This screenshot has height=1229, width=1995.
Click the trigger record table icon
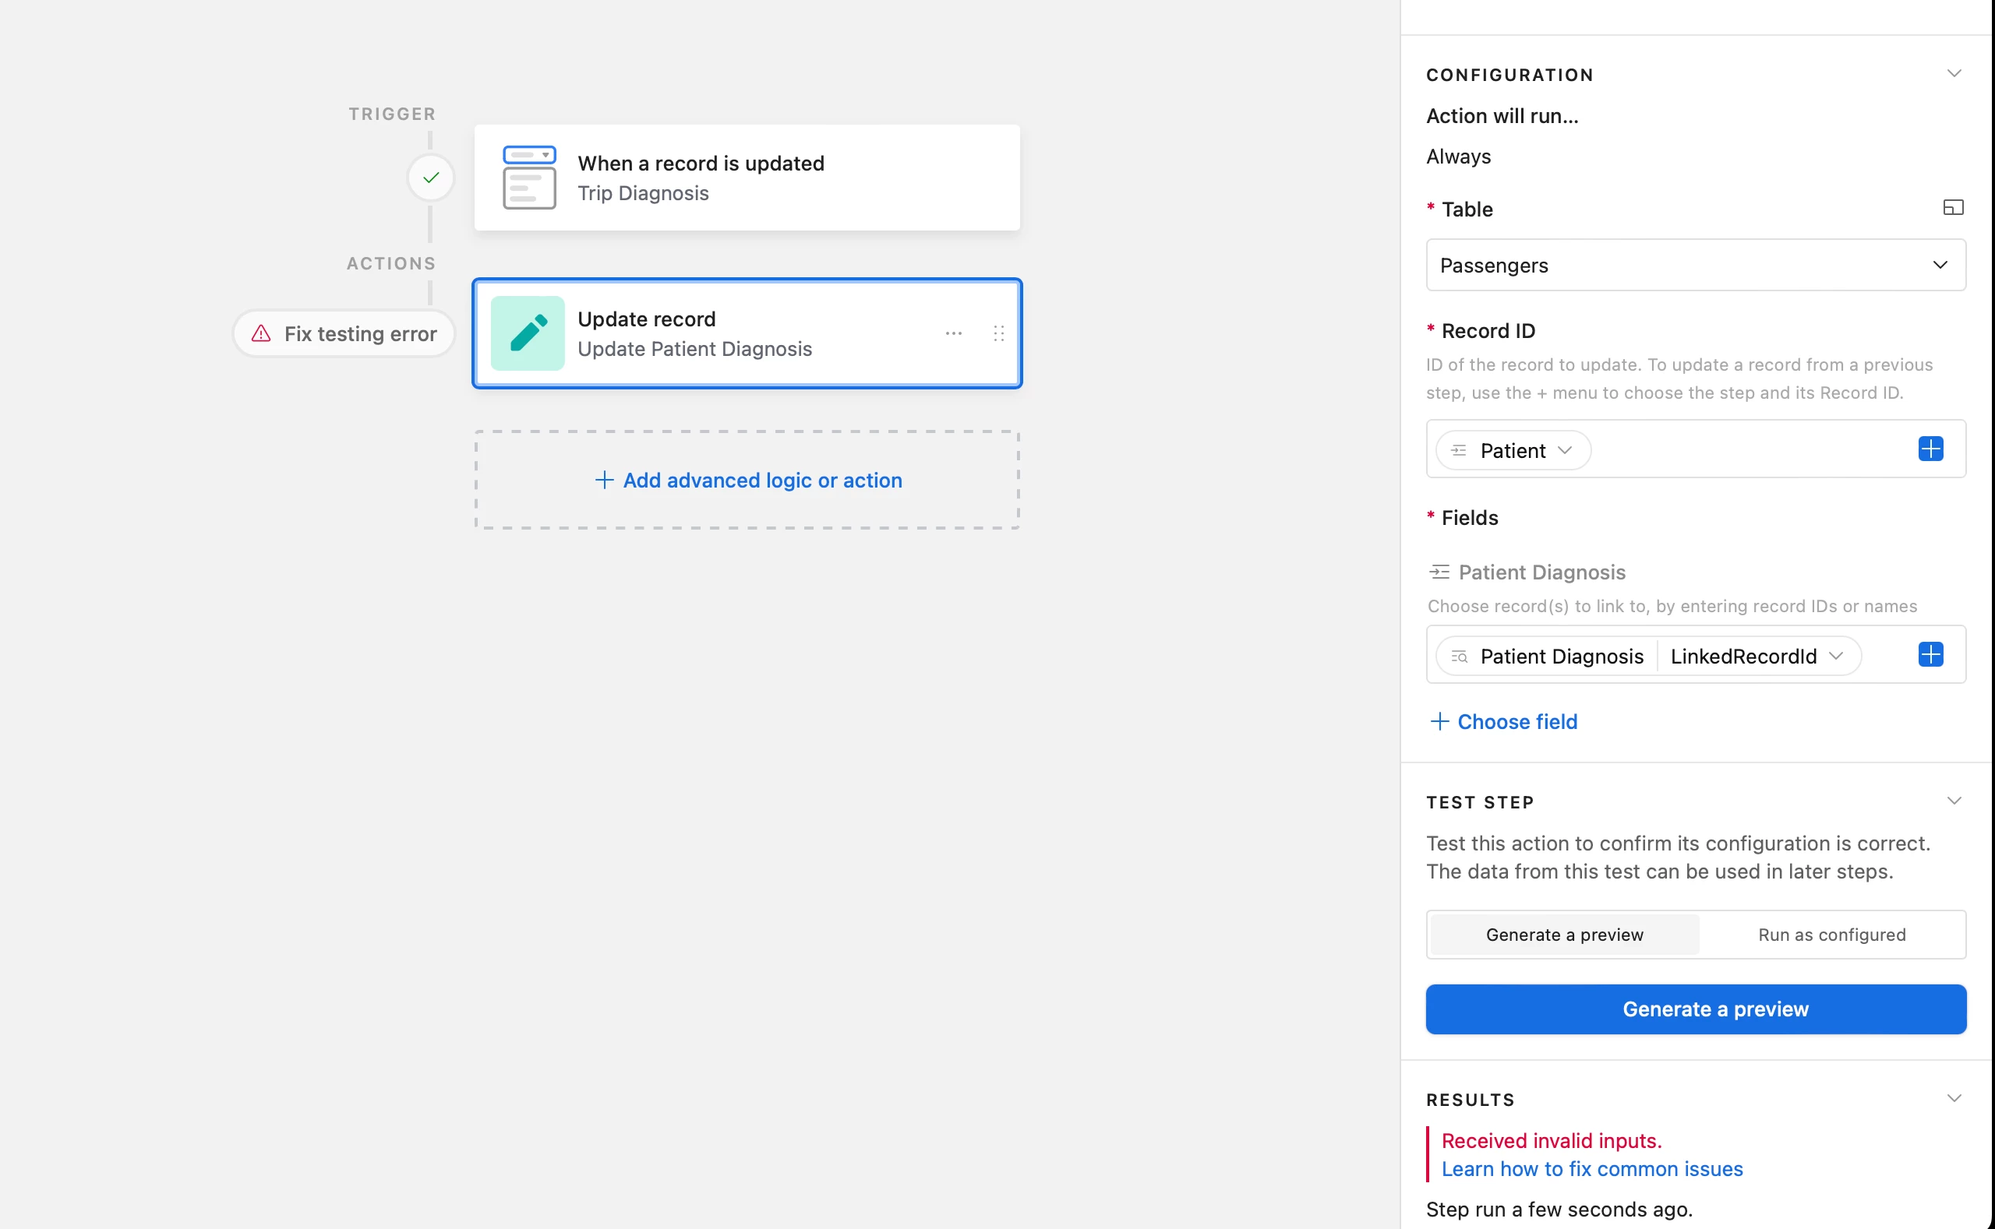(x=528, y=178)
